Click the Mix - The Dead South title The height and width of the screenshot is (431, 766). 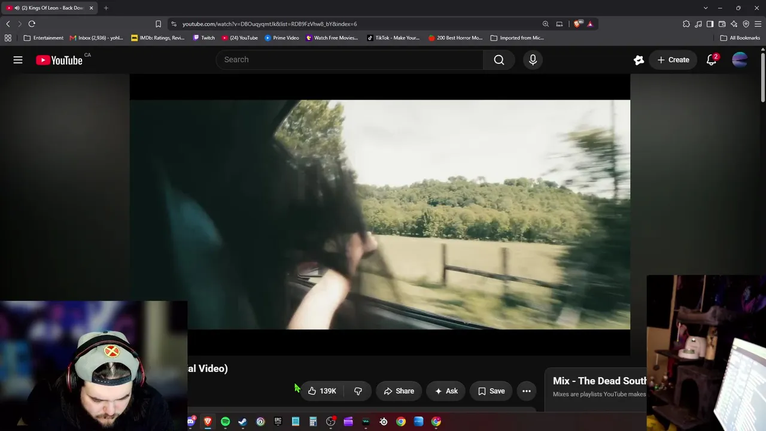point(600,381)
